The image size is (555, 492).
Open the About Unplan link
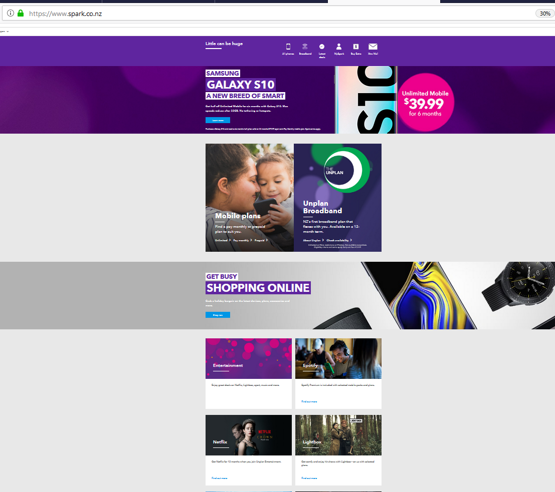(313, 240)
